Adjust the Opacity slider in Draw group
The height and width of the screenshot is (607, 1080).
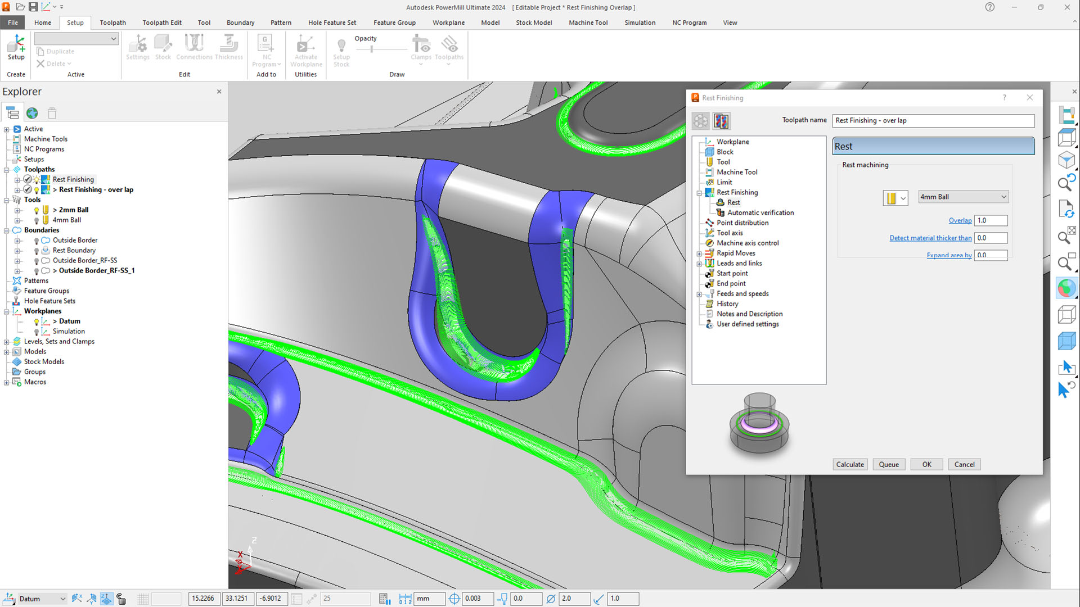click(x=372, y=49)
